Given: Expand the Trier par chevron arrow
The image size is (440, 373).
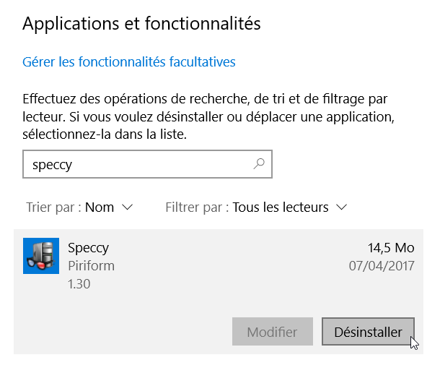Looking at the screenshot, I should point(128,207).
